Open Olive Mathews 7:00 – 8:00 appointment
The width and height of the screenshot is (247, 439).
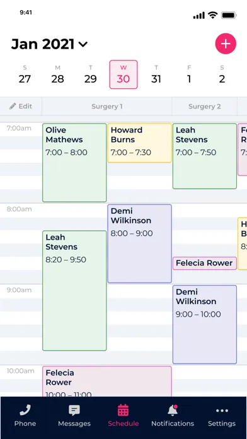click(x=74, y=163)
